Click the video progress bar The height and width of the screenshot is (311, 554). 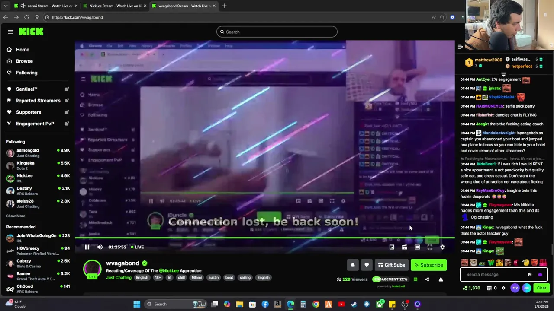[x=265, y=238]
